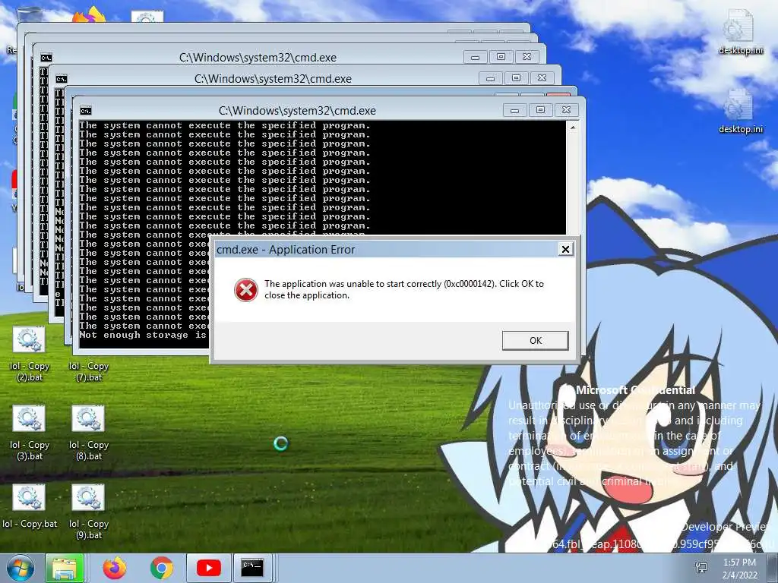This screenshot has height=583, width=778.
Task: Select the lol - Copy (9).bat file
Action: (89, 512)
